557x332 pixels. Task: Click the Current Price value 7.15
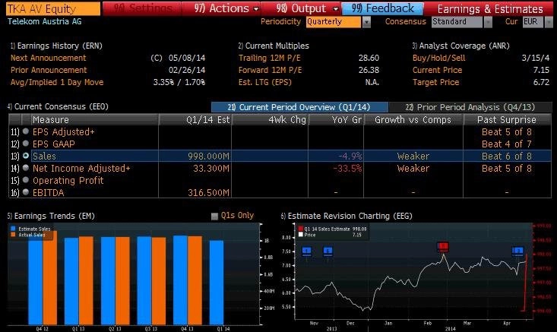[541, 70]
